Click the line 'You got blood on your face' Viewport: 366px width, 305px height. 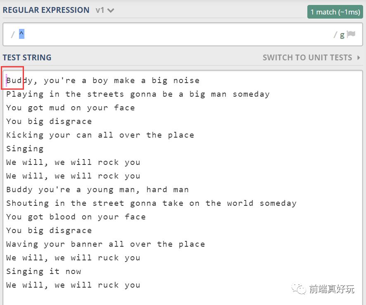[x=76, y=217]
